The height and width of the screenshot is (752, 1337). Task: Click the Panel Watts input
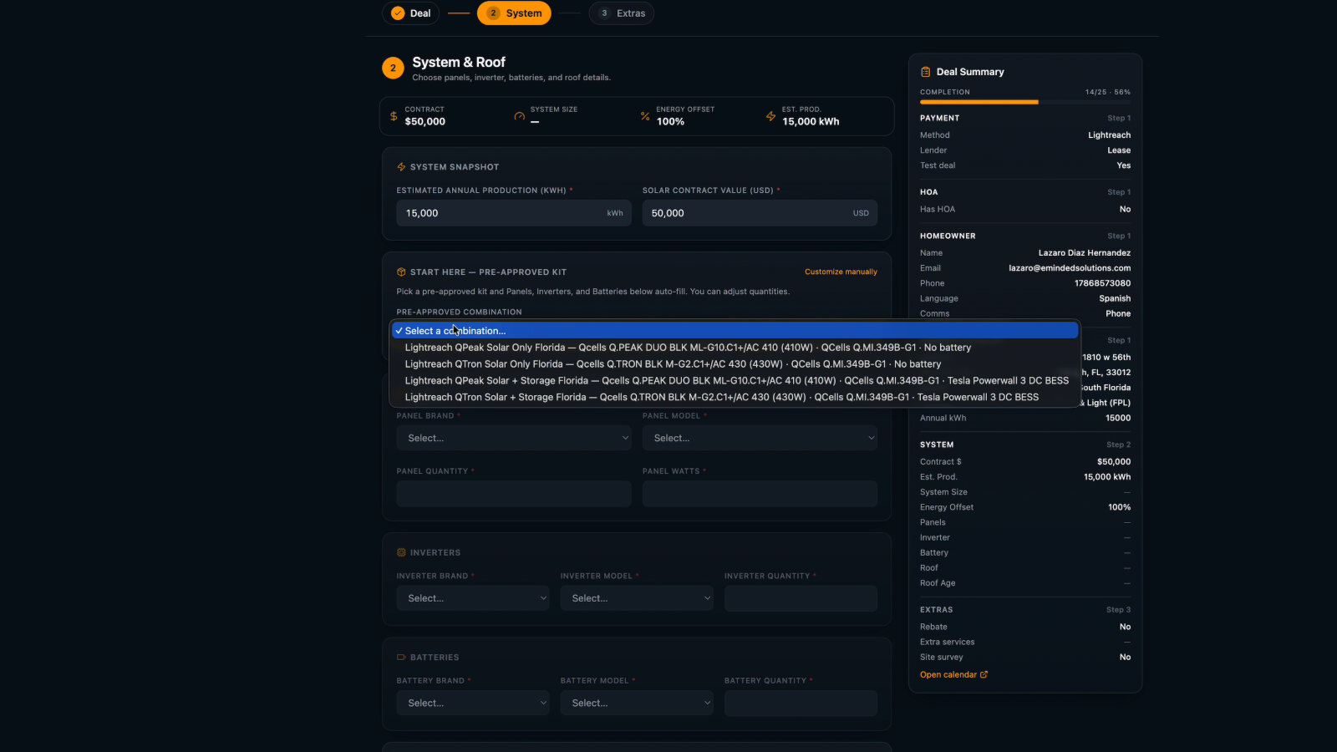click(760, 494)
